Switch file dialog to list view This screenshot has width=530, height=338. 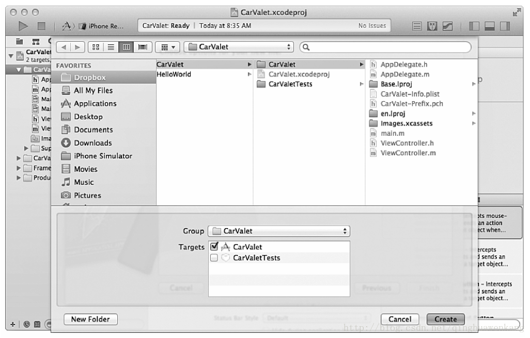coord(111,47)
